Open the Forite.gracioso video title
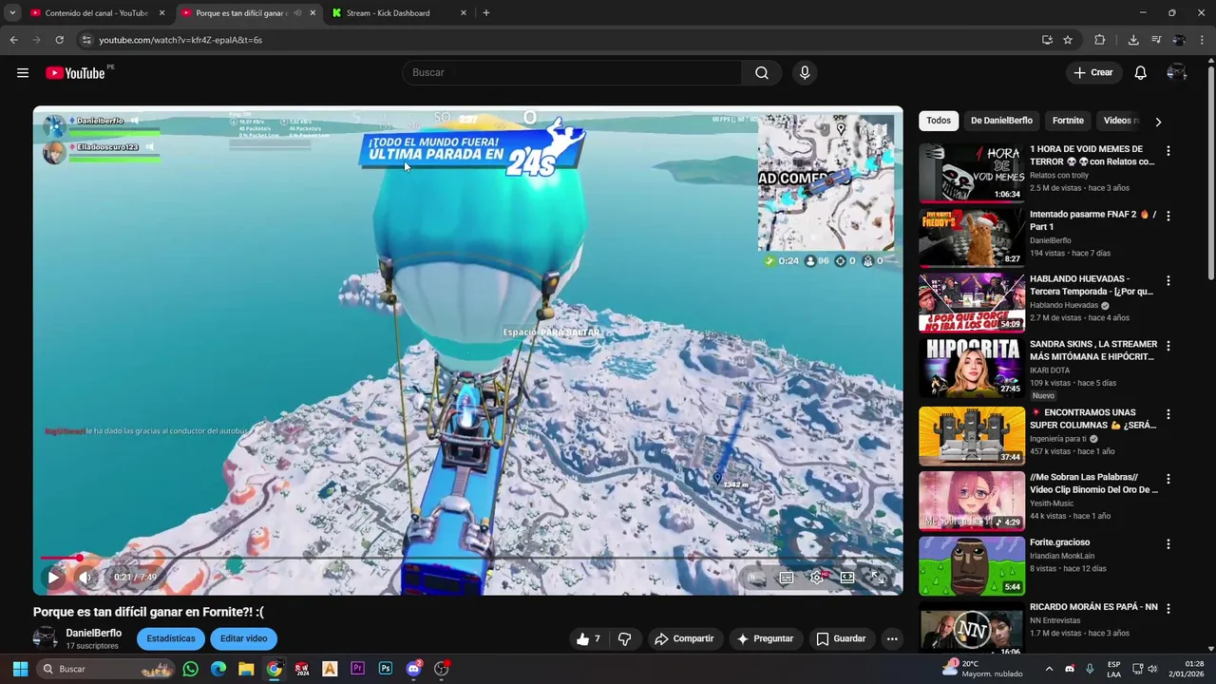 [x=1059, y=542]
